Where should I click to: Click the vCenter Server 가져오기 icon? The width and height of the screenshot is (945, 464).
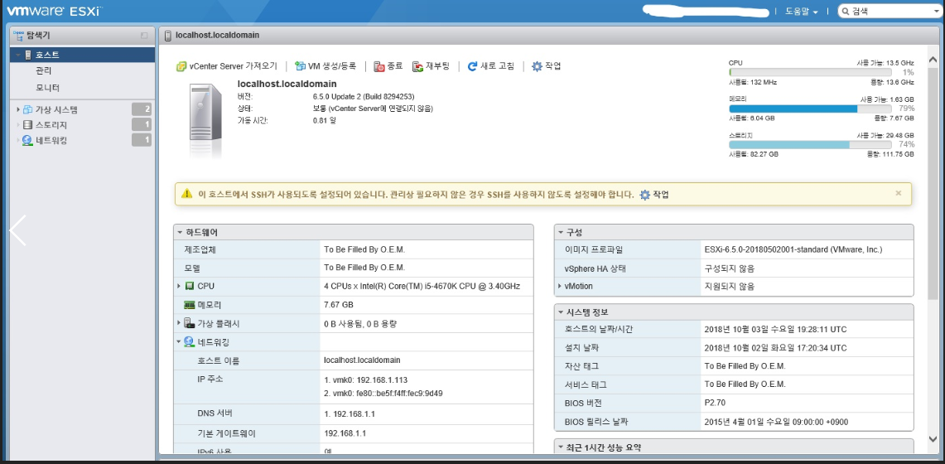point(181,66)
